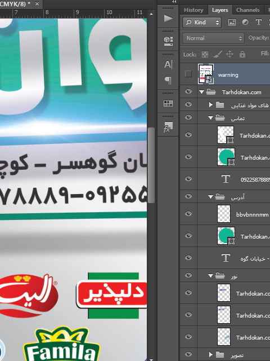Filter layers by pixel image type

point(232,22)
